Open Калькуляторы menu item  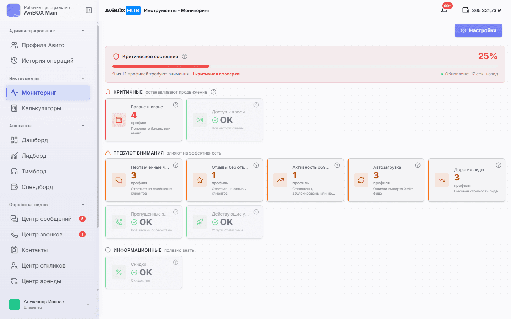tap(48, 108)
